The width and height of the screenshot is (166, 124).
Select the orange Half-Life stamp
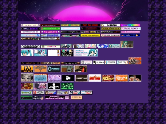pos(135,61)
